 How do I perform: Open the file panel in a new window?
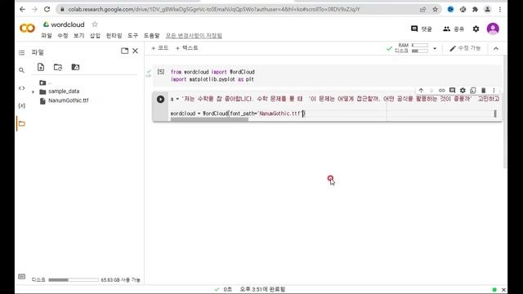pyautogui.click(x=124, y=51)
